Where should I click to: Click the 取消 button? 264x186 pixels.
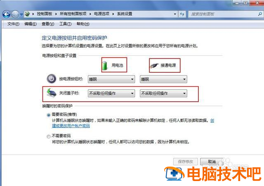pyautogui.click(x=212, y=162)
